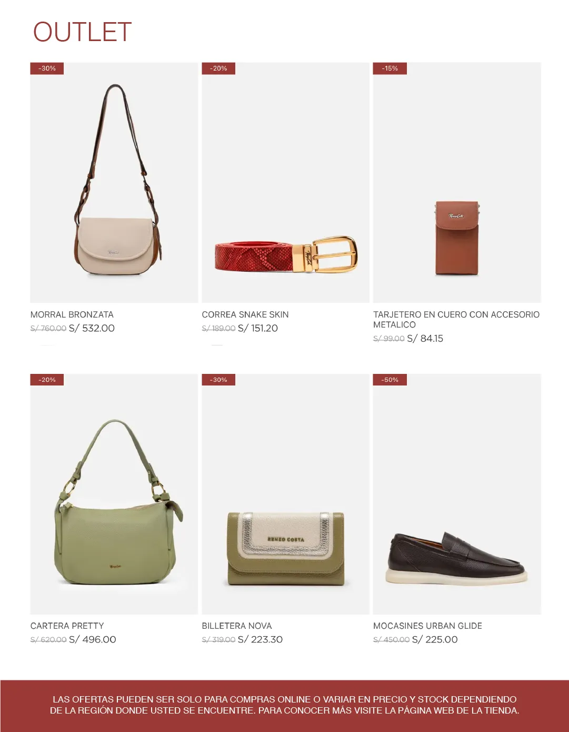Select the Billetera Nova wallet image
This screenshot has height=732, width=569.
286,494
